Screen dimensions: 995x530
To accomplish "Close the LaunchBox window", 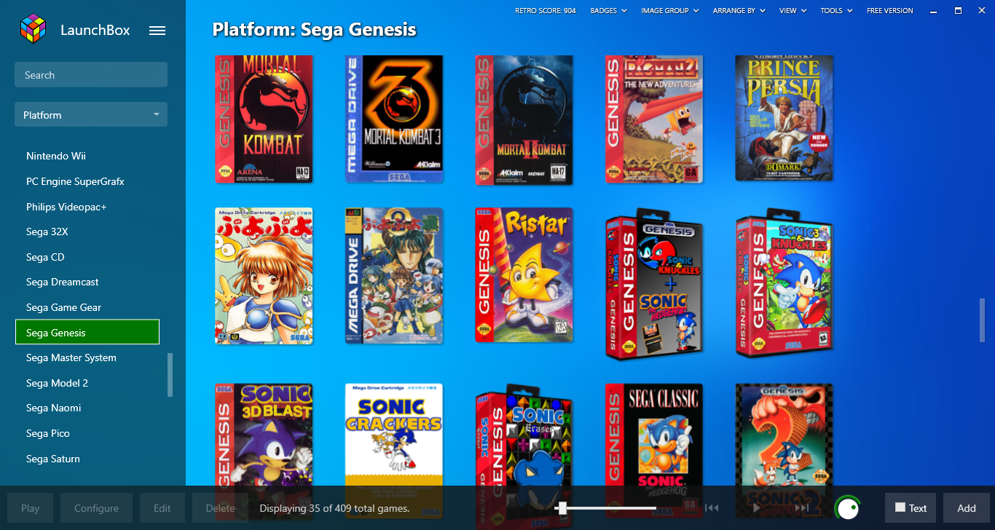I will click(981, 11).
